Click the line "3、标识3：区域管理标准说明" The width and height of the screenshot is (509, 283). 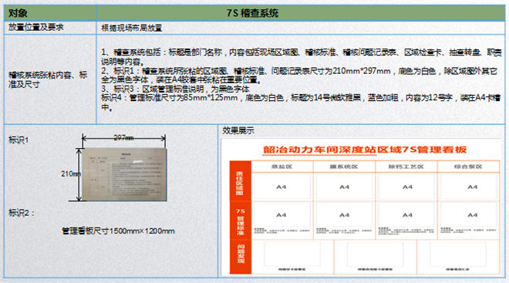tap(175, 89)
